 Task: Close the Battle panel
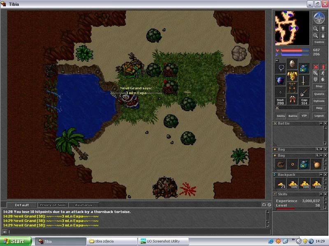coord(325,123)
